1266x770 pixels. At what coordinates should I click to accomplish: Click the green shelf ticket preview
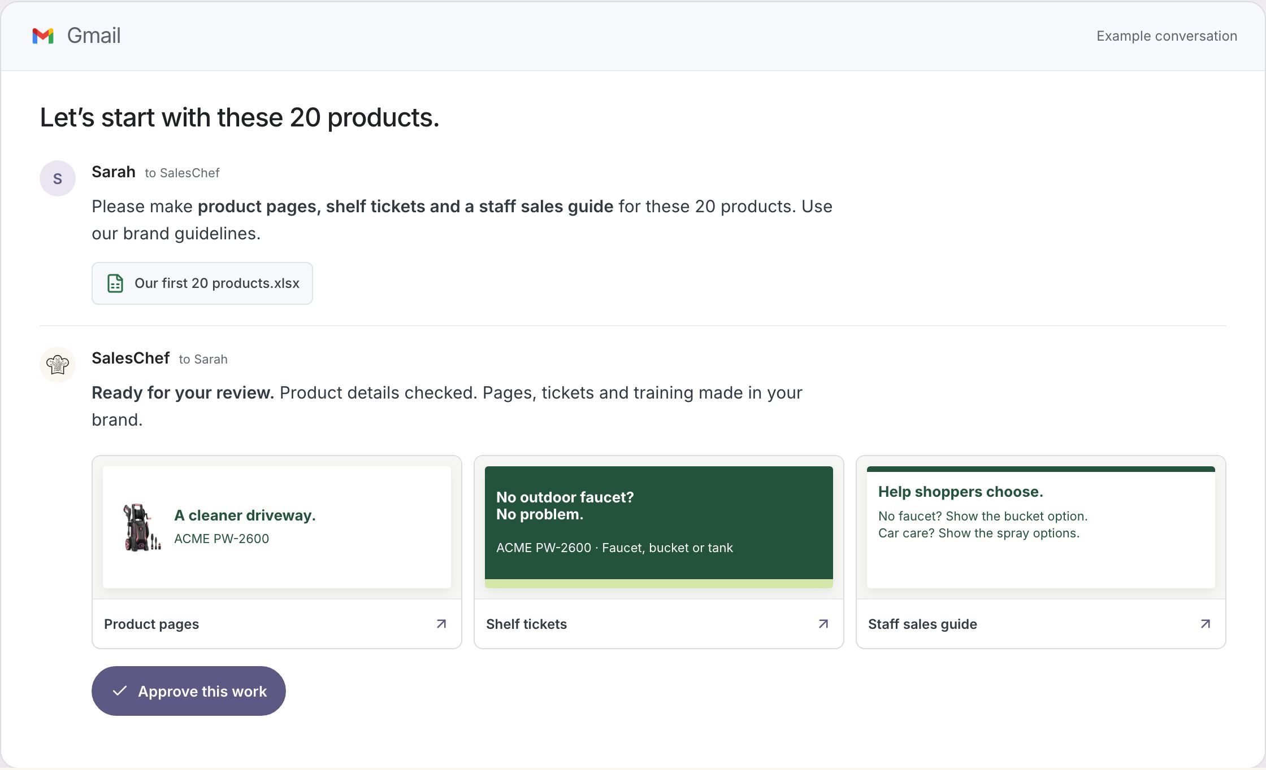[659, 527]
